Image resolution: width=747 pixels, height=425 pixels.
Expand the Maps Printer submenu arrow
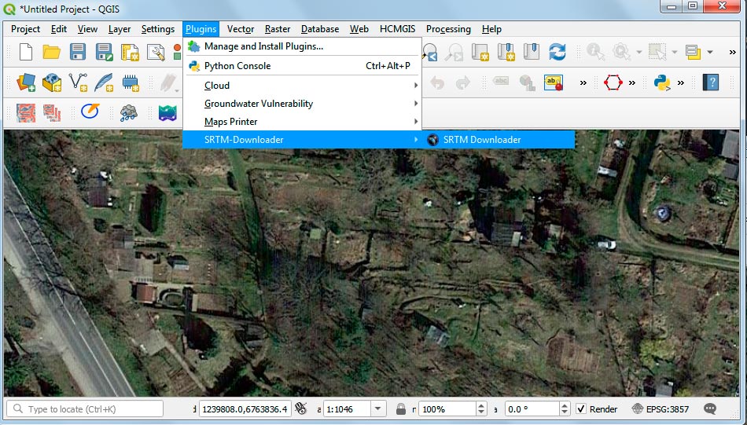click(x=416, y=122)
